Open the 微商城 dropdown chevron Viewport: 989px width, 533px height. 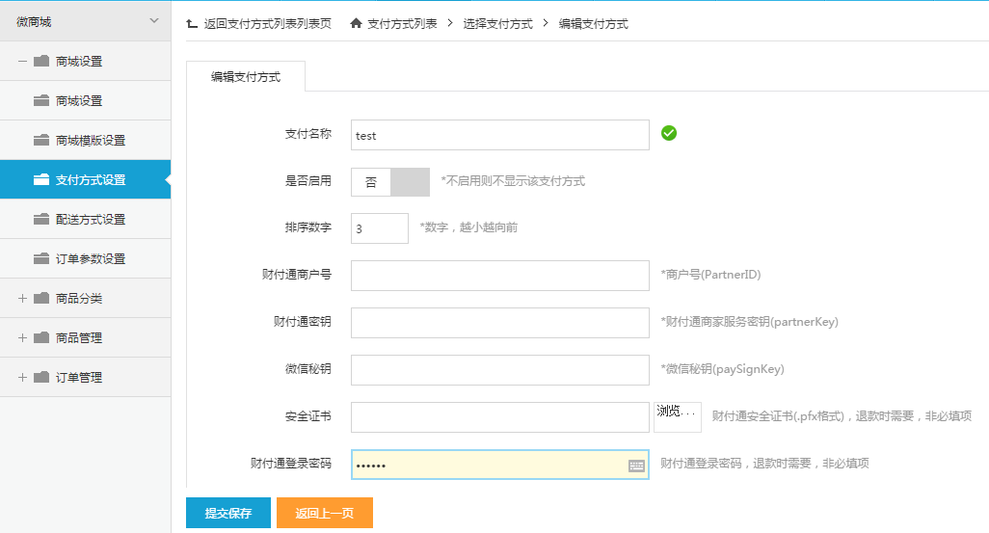coord(153,21)
